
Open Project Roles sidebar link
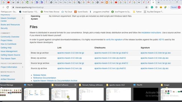pyautogui.click(x=6, y=40)
